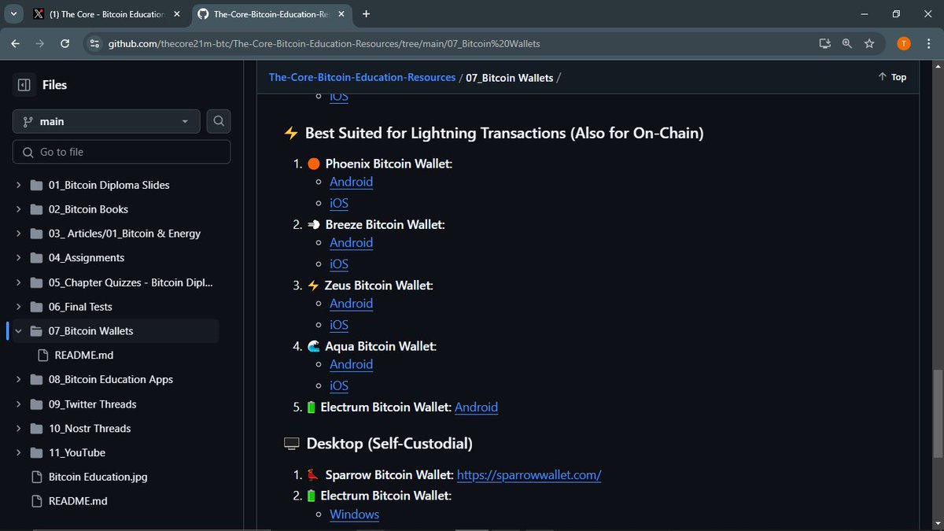Open the zoom magnifier icon in address bar
This screenshot has height=531, width=944.
click(847, 44)
